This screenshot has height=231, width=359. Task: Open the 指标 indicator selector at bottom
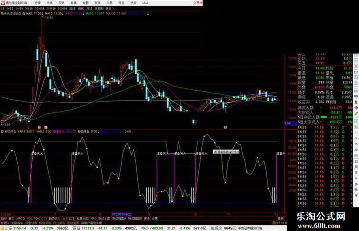4,218
